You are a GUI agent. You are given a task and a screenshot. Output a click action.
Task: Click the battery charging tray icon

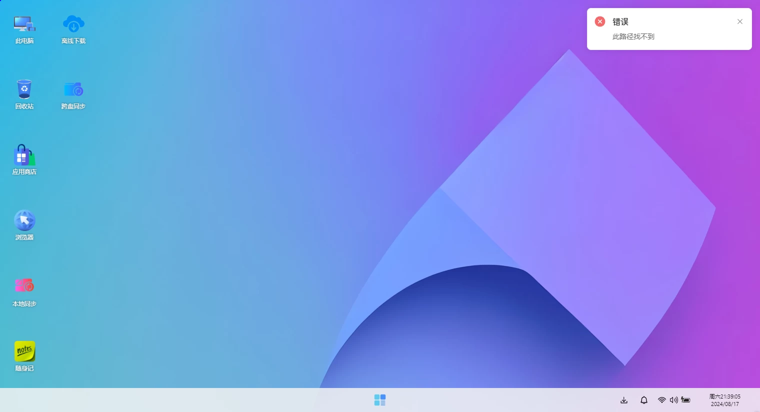click(686, 400)
